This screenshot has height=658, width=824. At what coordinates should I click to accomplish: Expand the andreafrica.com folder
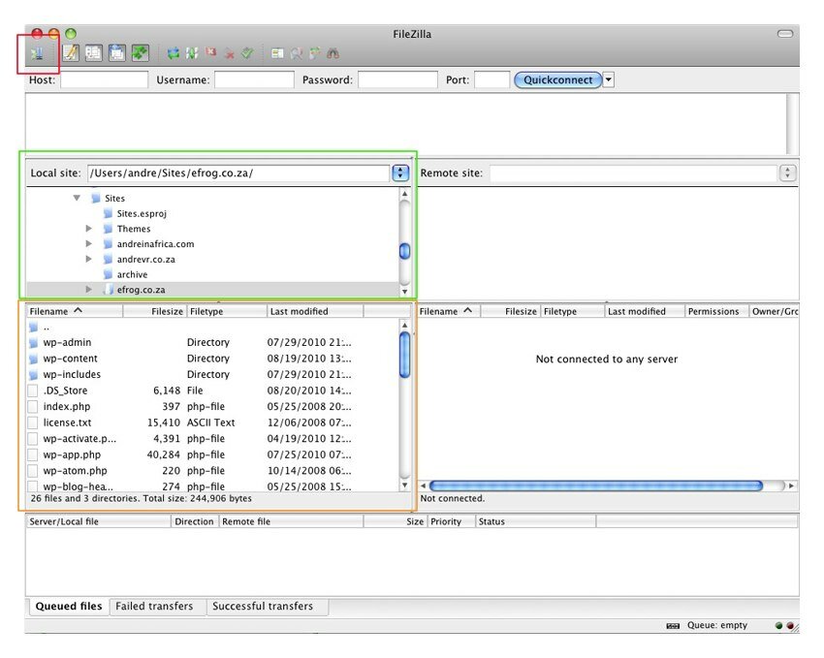click(89, 243)
